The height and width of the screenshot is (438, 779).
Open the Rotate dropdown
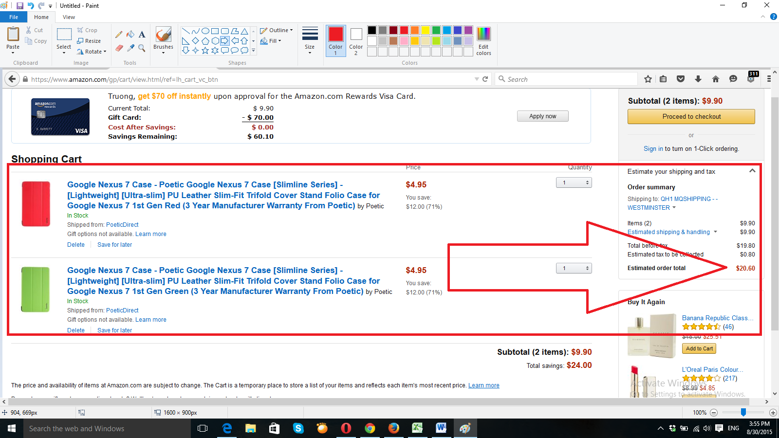tap(92, 52)
